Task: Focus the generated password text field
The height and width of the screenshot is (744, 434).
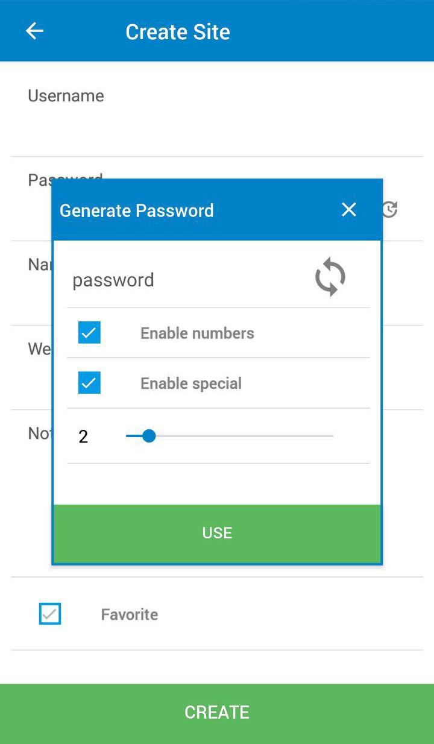Action: coord(187,280)
